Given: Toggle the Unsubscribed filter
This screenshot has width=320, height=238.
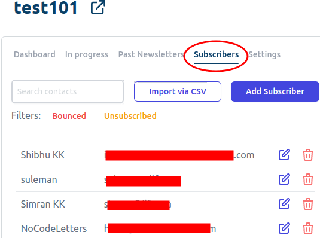Looking at the screenshot, I should point(130,116).
